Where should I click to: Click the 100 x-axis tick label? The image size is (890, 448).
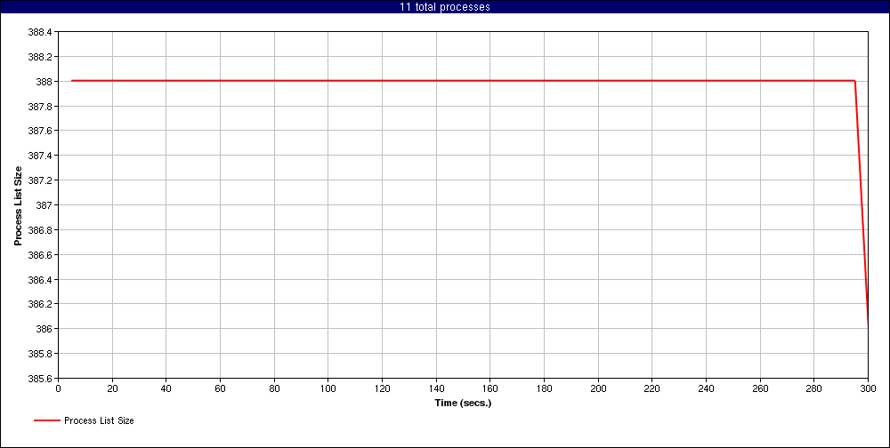click(328, 388)
